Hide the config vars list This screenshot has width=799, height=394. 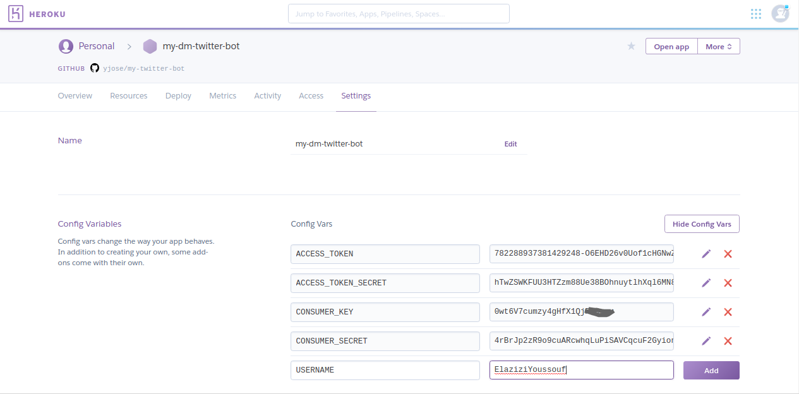pyautogui.click(x=701, y=224)
